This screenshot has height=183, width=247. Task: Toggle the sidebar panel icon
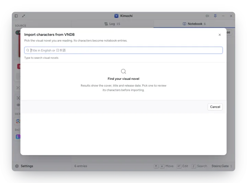click(x=16, y=16)
